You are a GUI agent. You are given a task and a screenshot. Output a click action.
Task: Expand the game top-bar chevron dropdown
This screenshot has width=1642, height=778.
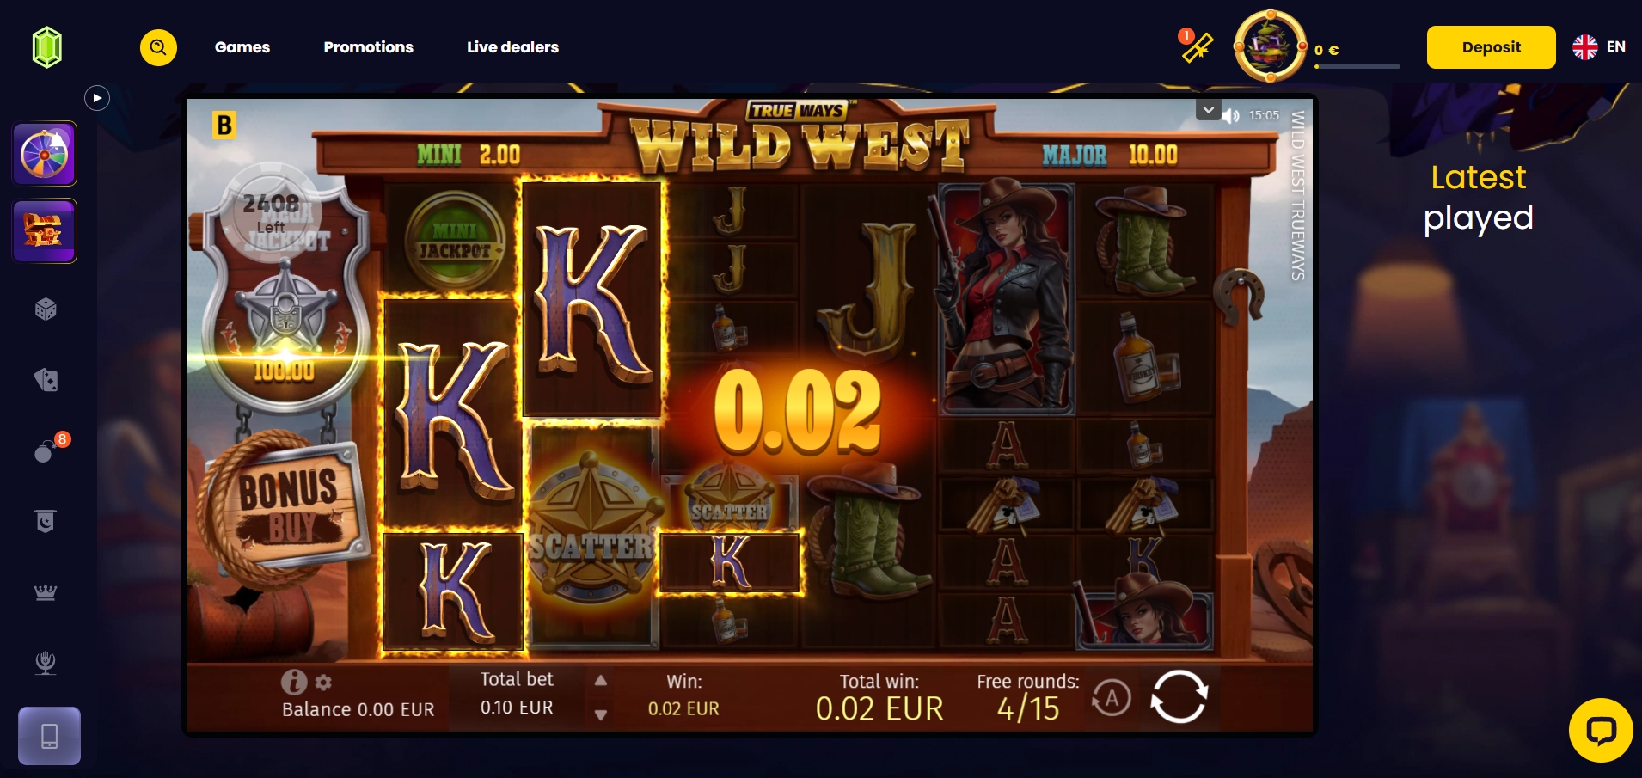(1208, 110)
